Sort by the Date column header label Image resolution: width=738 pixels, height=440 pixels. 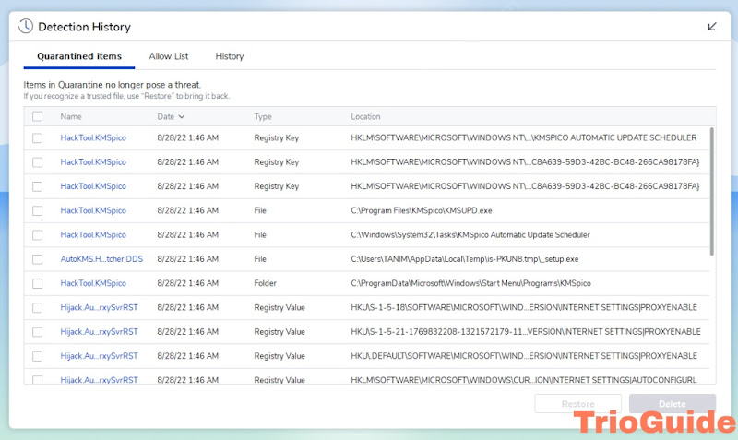click(x=166, y=116)
